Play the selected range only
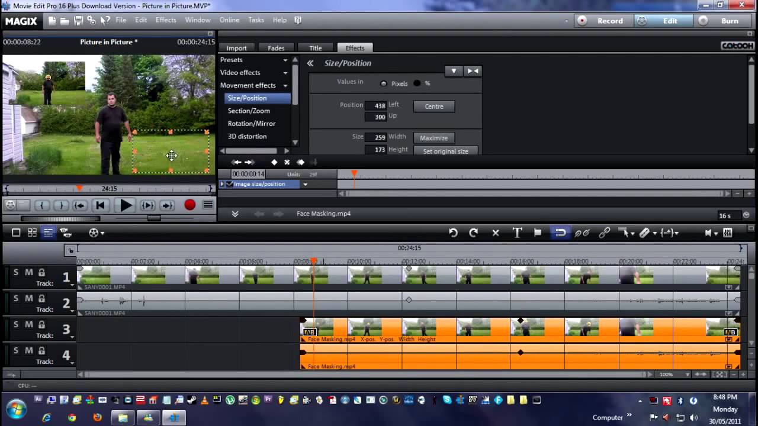 coord(148,205)
